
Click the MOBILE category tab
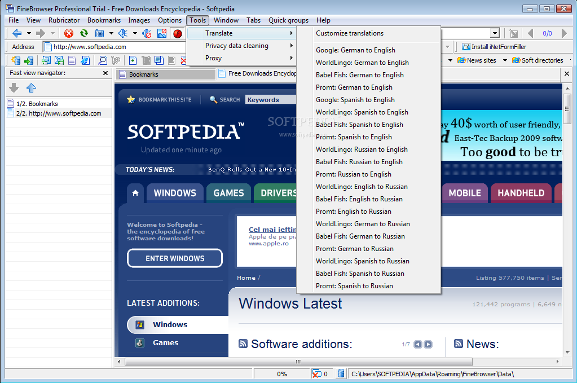[464, 193]
